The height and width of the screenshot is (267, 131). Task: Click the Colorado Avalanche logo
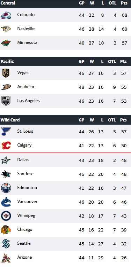coord(6,15)
